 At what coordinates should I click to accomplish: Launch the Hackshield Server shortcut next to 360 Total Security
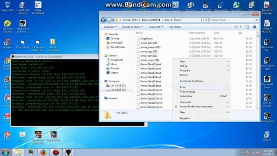click(x=23, y=26)
